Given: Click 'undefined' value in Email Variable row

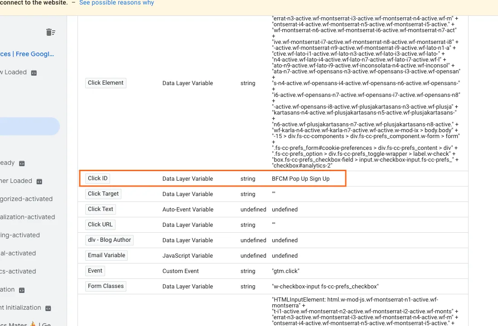Looking at the screenshot, I should [285, 255].
